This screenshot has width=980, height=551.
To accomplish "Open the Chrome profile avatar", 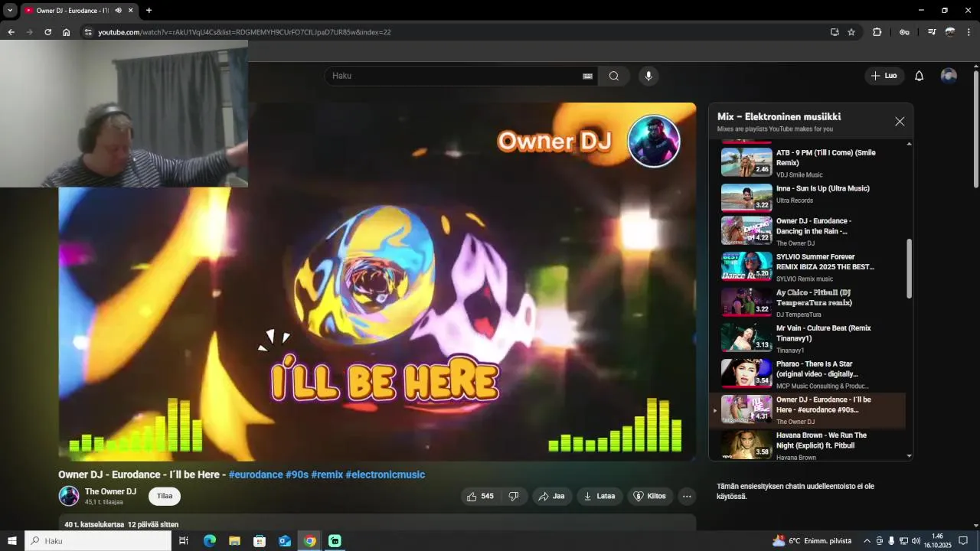I will (x=950, y=32).
